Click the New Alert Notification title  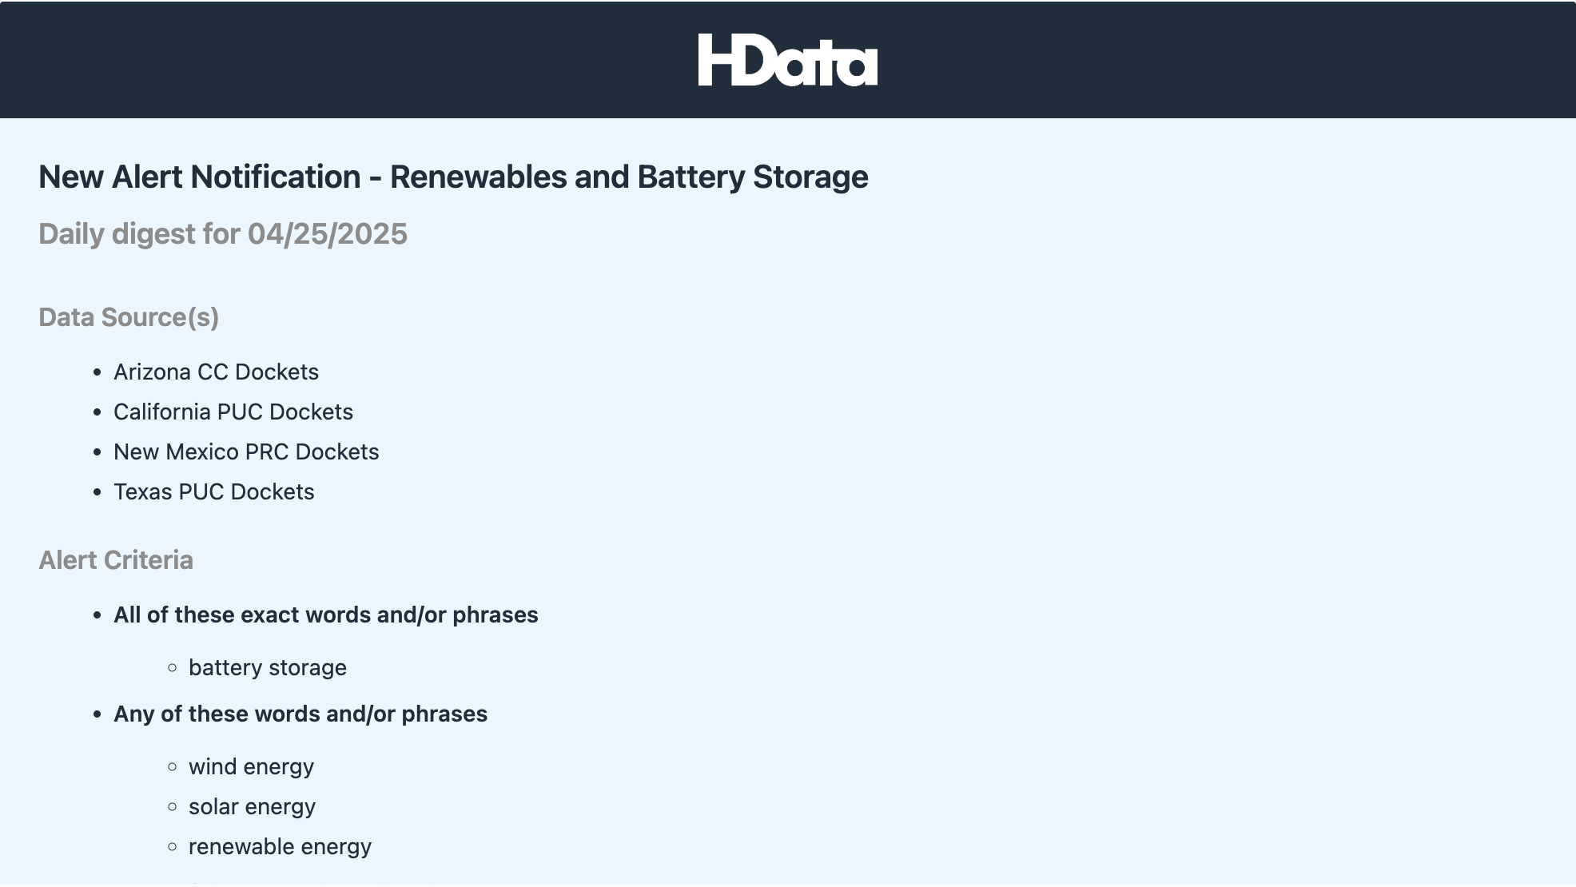(x=453, y=177)
